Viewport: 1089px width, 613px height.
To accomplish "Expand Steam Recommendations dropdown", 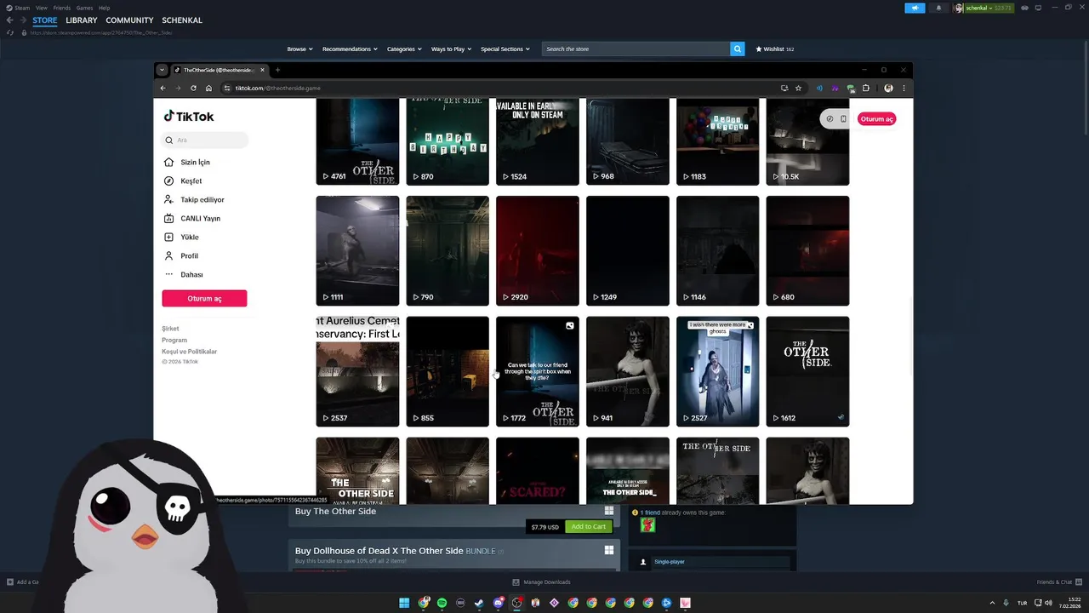I will pyautogui.click(x=350, y=49).
